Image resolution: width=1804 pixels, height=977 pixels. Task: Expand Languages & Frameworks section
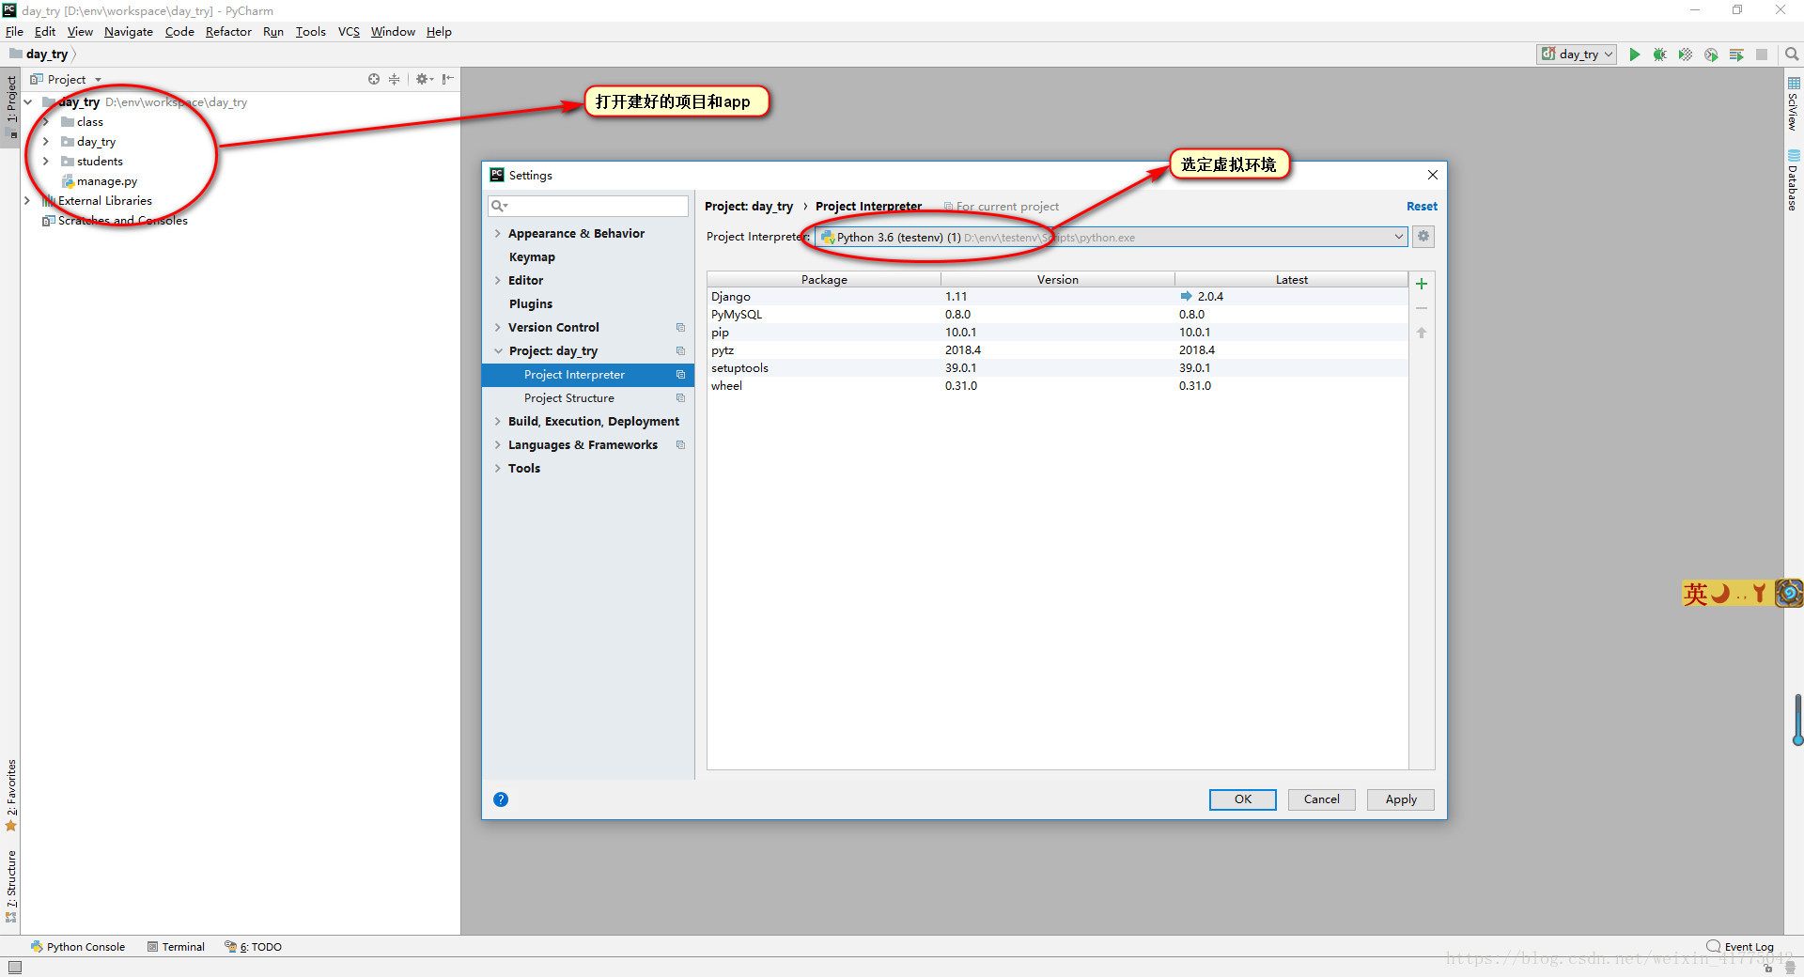(x=497, y=444)
